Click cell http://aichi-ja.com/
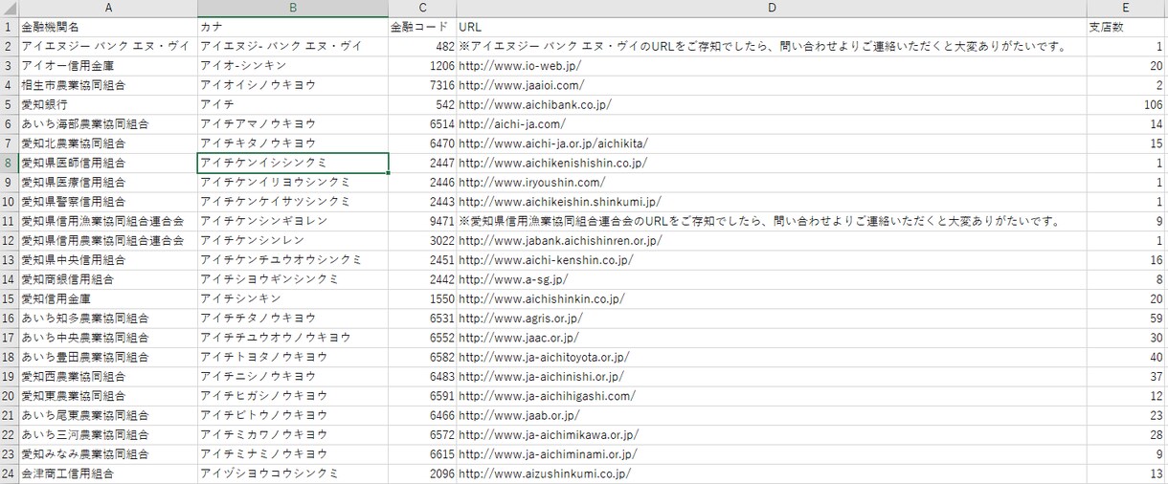 [x=772, y=124]
